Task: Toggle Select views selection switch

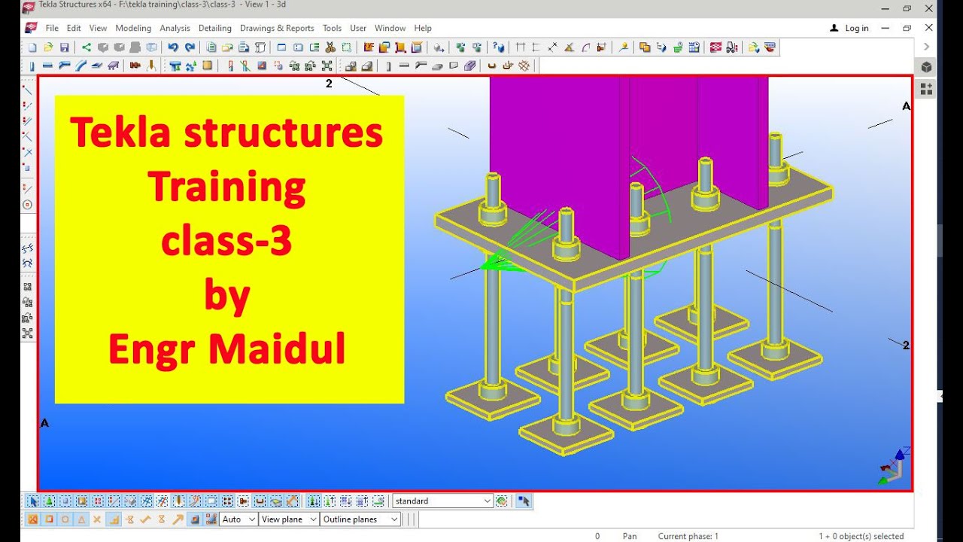Action: click(x=212, y=501)
